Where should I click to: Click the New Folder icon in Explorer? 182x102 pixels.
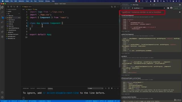[11, 7]
